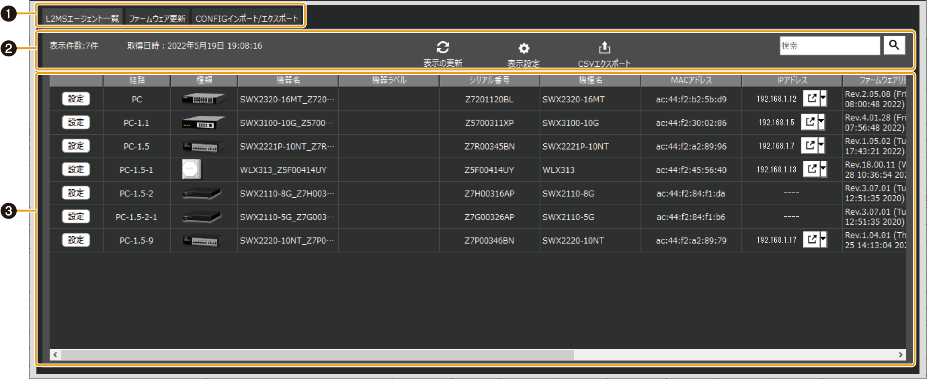Select serial number Z7201120BL cell
The image size is (927, 379).
[x=489, y=99]
